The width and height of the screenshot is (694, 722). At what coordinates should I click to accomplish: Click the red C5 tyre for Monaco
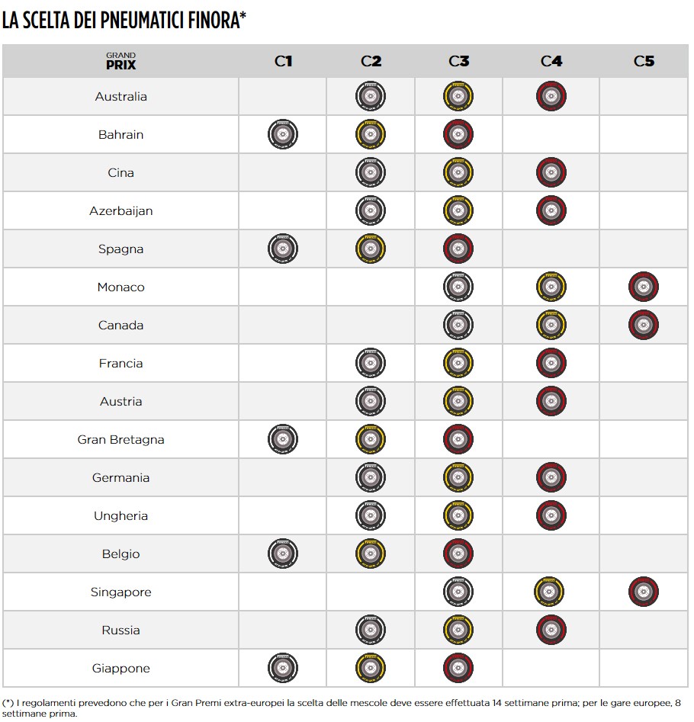coord(644,287)
